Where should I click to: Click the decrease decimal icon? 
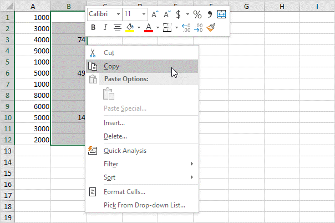point(198,27)
